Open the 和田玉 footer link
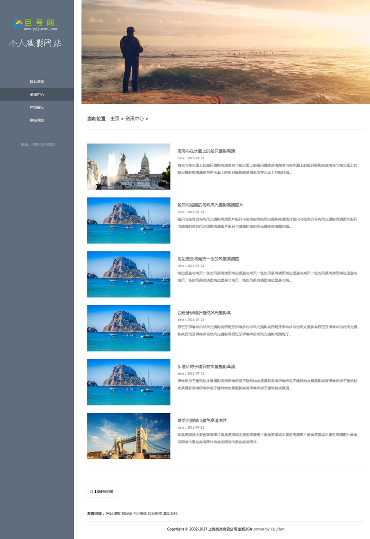This screenshot has width=370, height=539. click(127, 514)
